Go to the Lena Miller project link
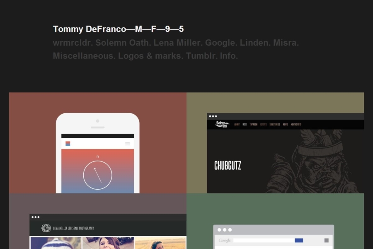 click(x=178, y=43)
